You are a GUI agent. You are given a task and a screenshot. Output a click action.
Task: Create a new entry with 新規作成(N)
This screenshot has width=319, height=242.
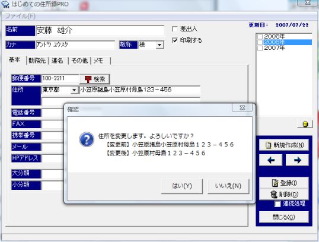[284, 145]
